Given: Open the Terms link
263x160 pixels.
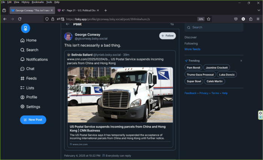Looking at the screenshot, I should [215, 93].
